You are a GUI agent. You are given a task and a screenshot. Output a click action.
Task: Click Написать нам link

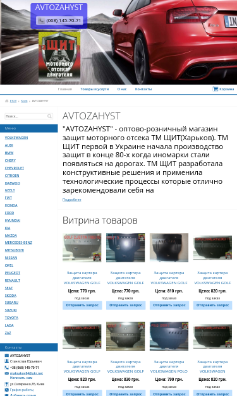21,378
